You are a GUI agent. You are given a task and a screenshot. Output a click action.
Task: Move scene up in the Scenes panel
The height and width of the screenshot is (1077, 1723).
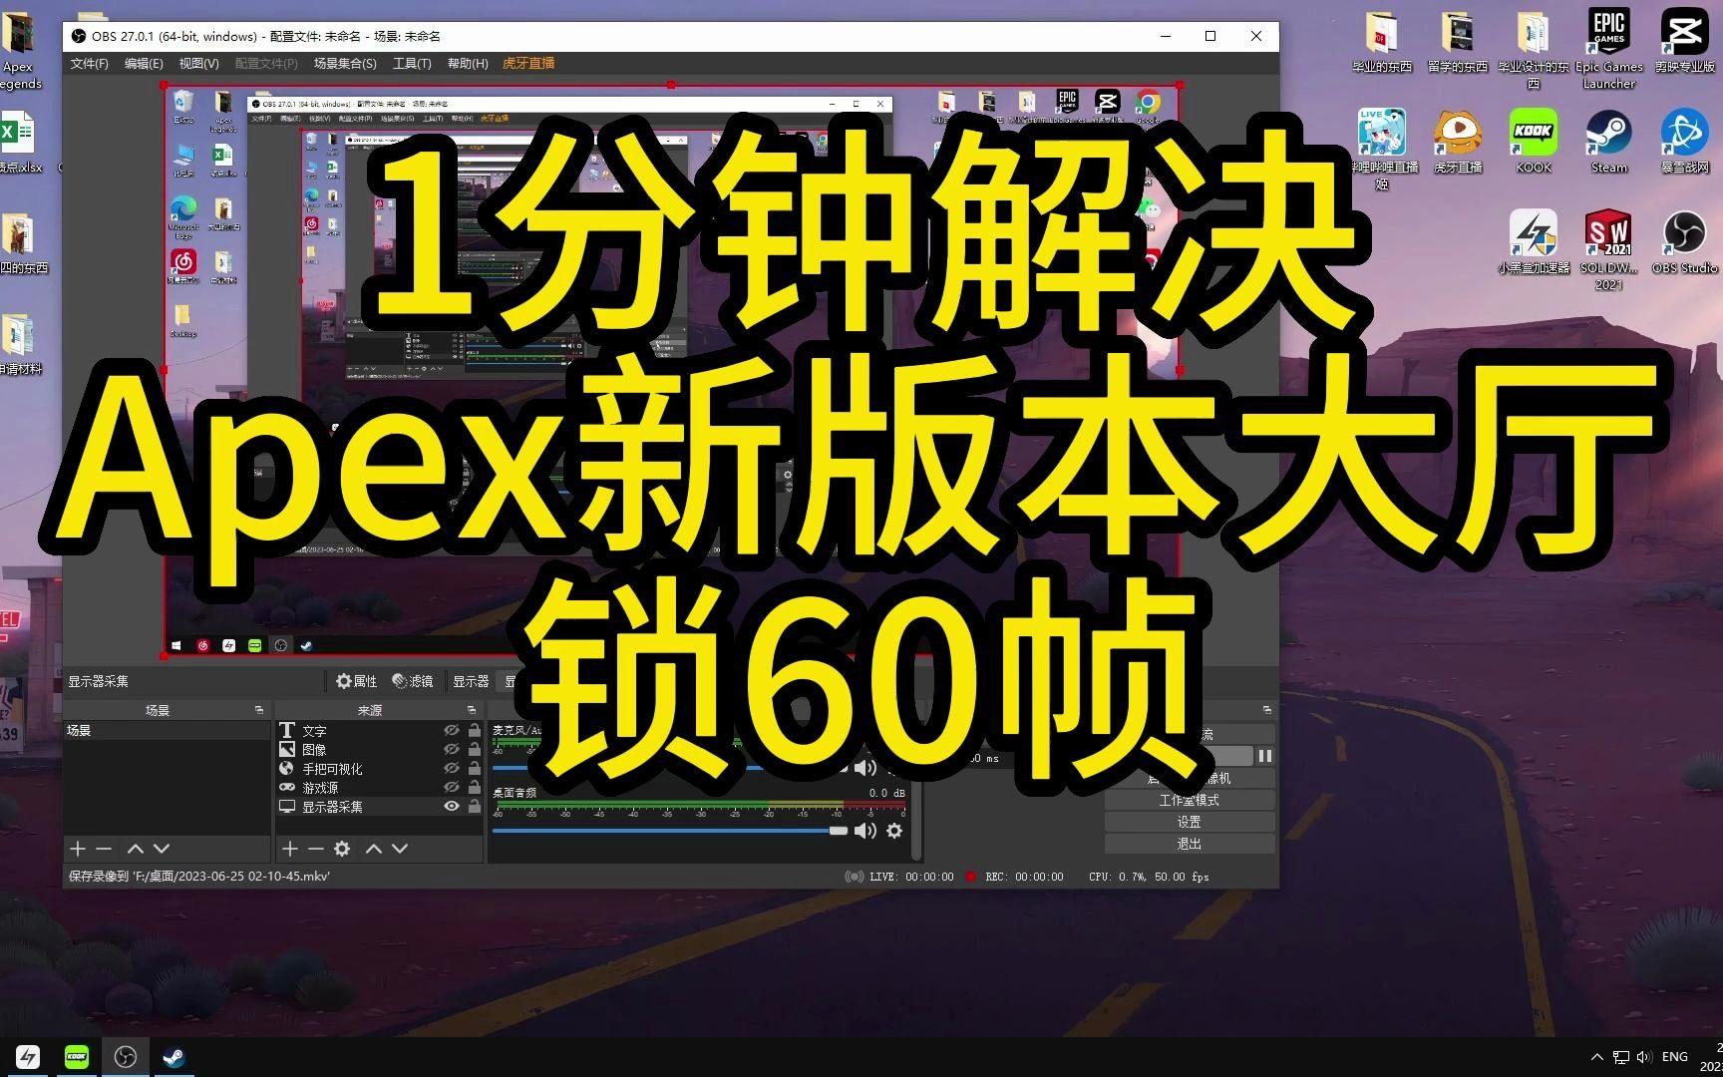pos(136,849)
